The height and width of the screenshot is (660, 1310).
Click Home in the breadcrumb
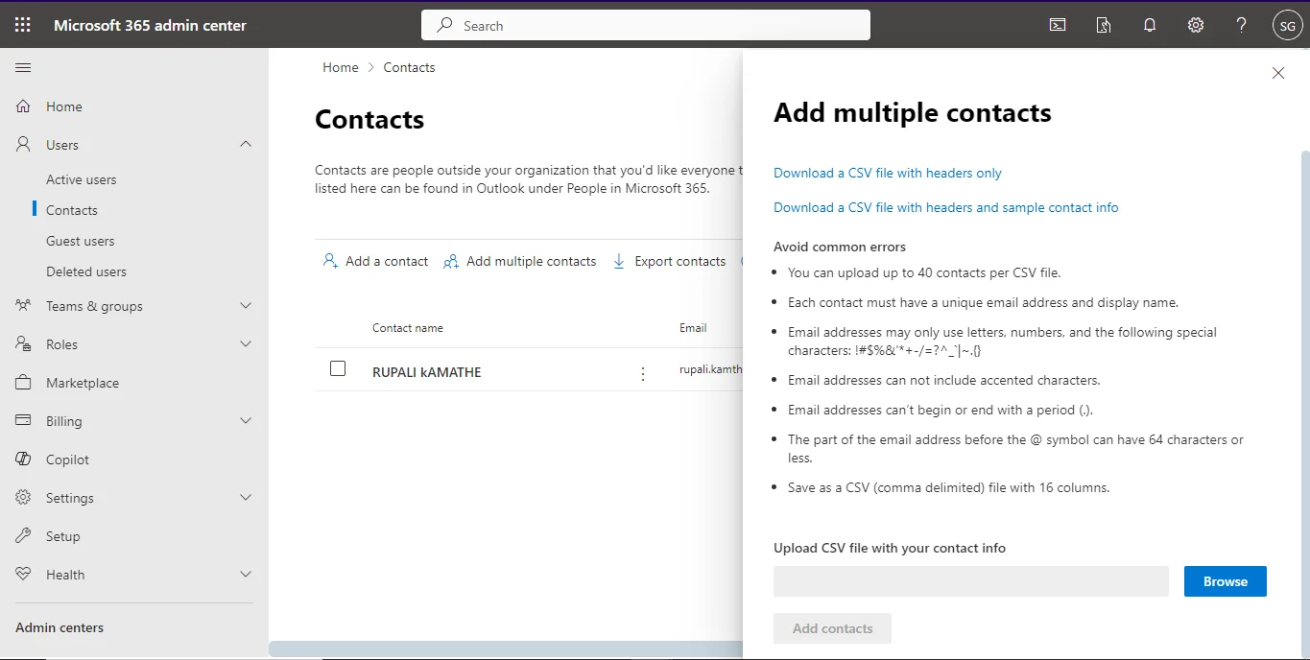click(341, 67)
